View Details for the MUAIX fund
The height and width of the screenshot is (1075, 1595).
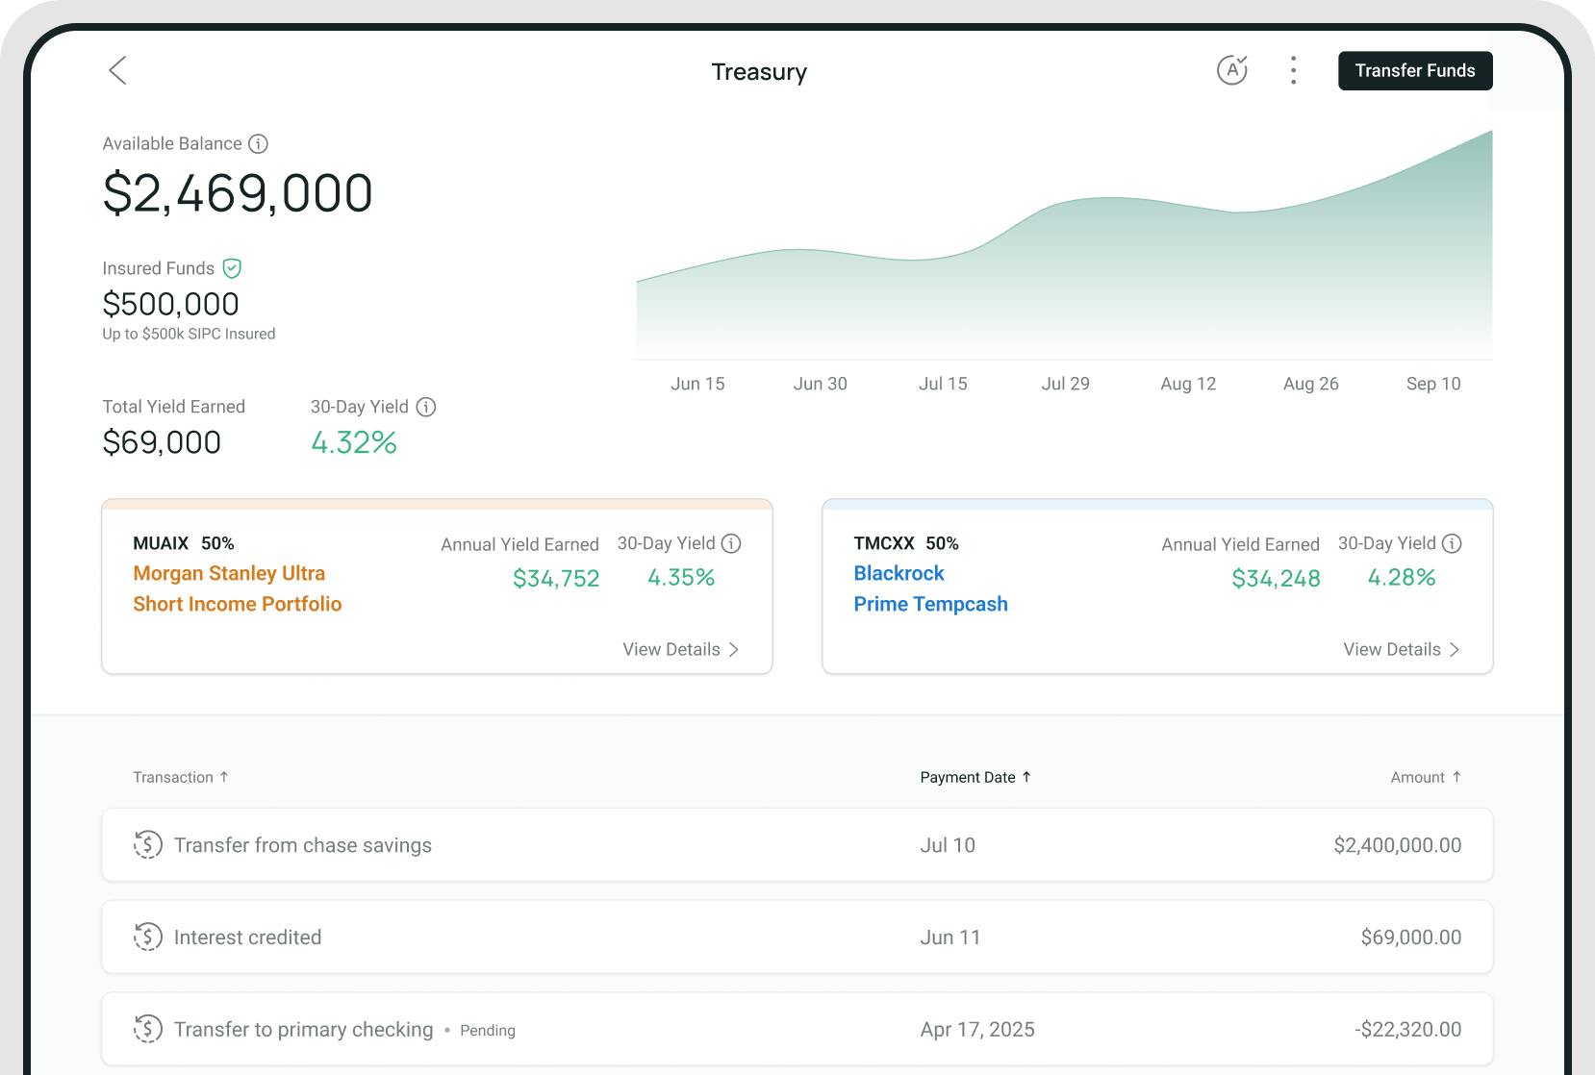pos(680,649)
